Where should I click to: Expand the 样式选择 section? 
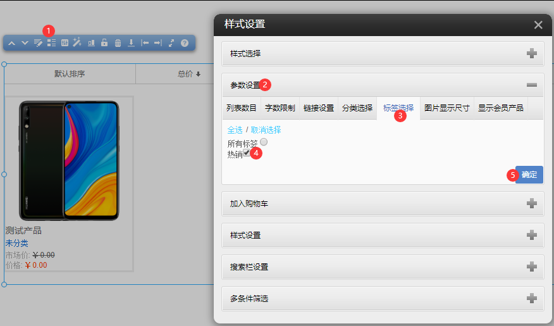pos(532,54)
